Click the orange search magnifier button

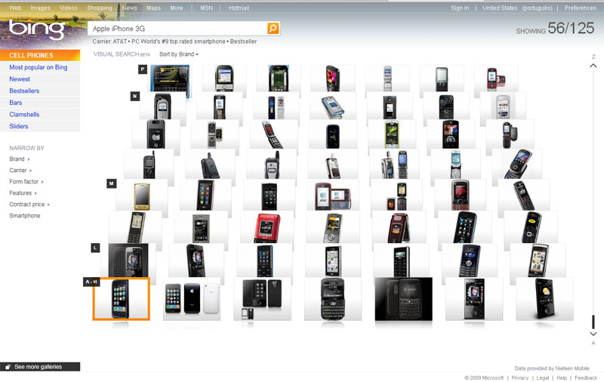tap(273, 28)
